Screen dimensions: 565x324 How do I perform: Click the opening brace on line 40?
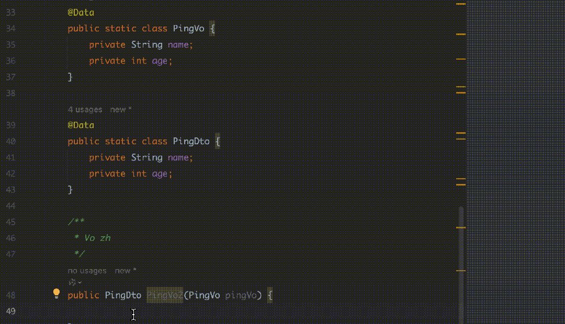[x=218, y=141]
